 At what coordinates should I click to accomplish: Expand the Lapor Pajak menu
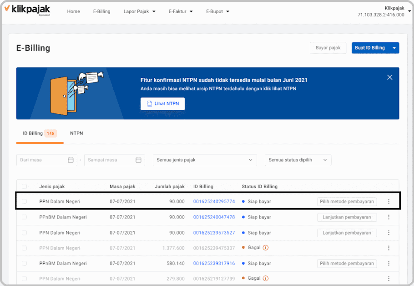pyautogui.click(x=139, y=11)
